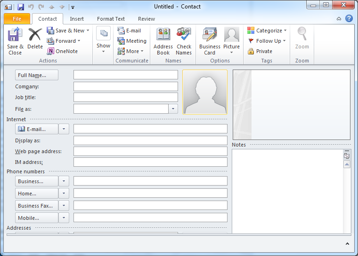The image size is (358, 256).
Task: Open the Business Fax type dropdown
Action: point(64,206)
